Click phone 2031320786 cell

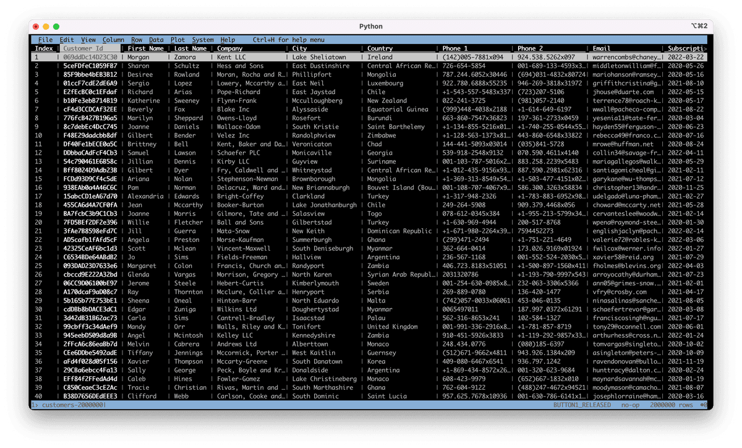461,275
